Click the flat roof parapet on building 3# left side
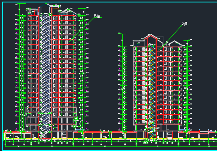The image size is (217, 151). [x=138, y=43]
